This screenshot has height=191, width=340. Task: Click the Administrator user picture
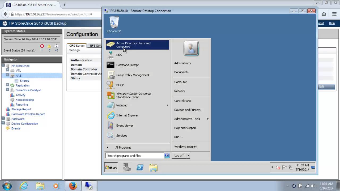[191, 48]
